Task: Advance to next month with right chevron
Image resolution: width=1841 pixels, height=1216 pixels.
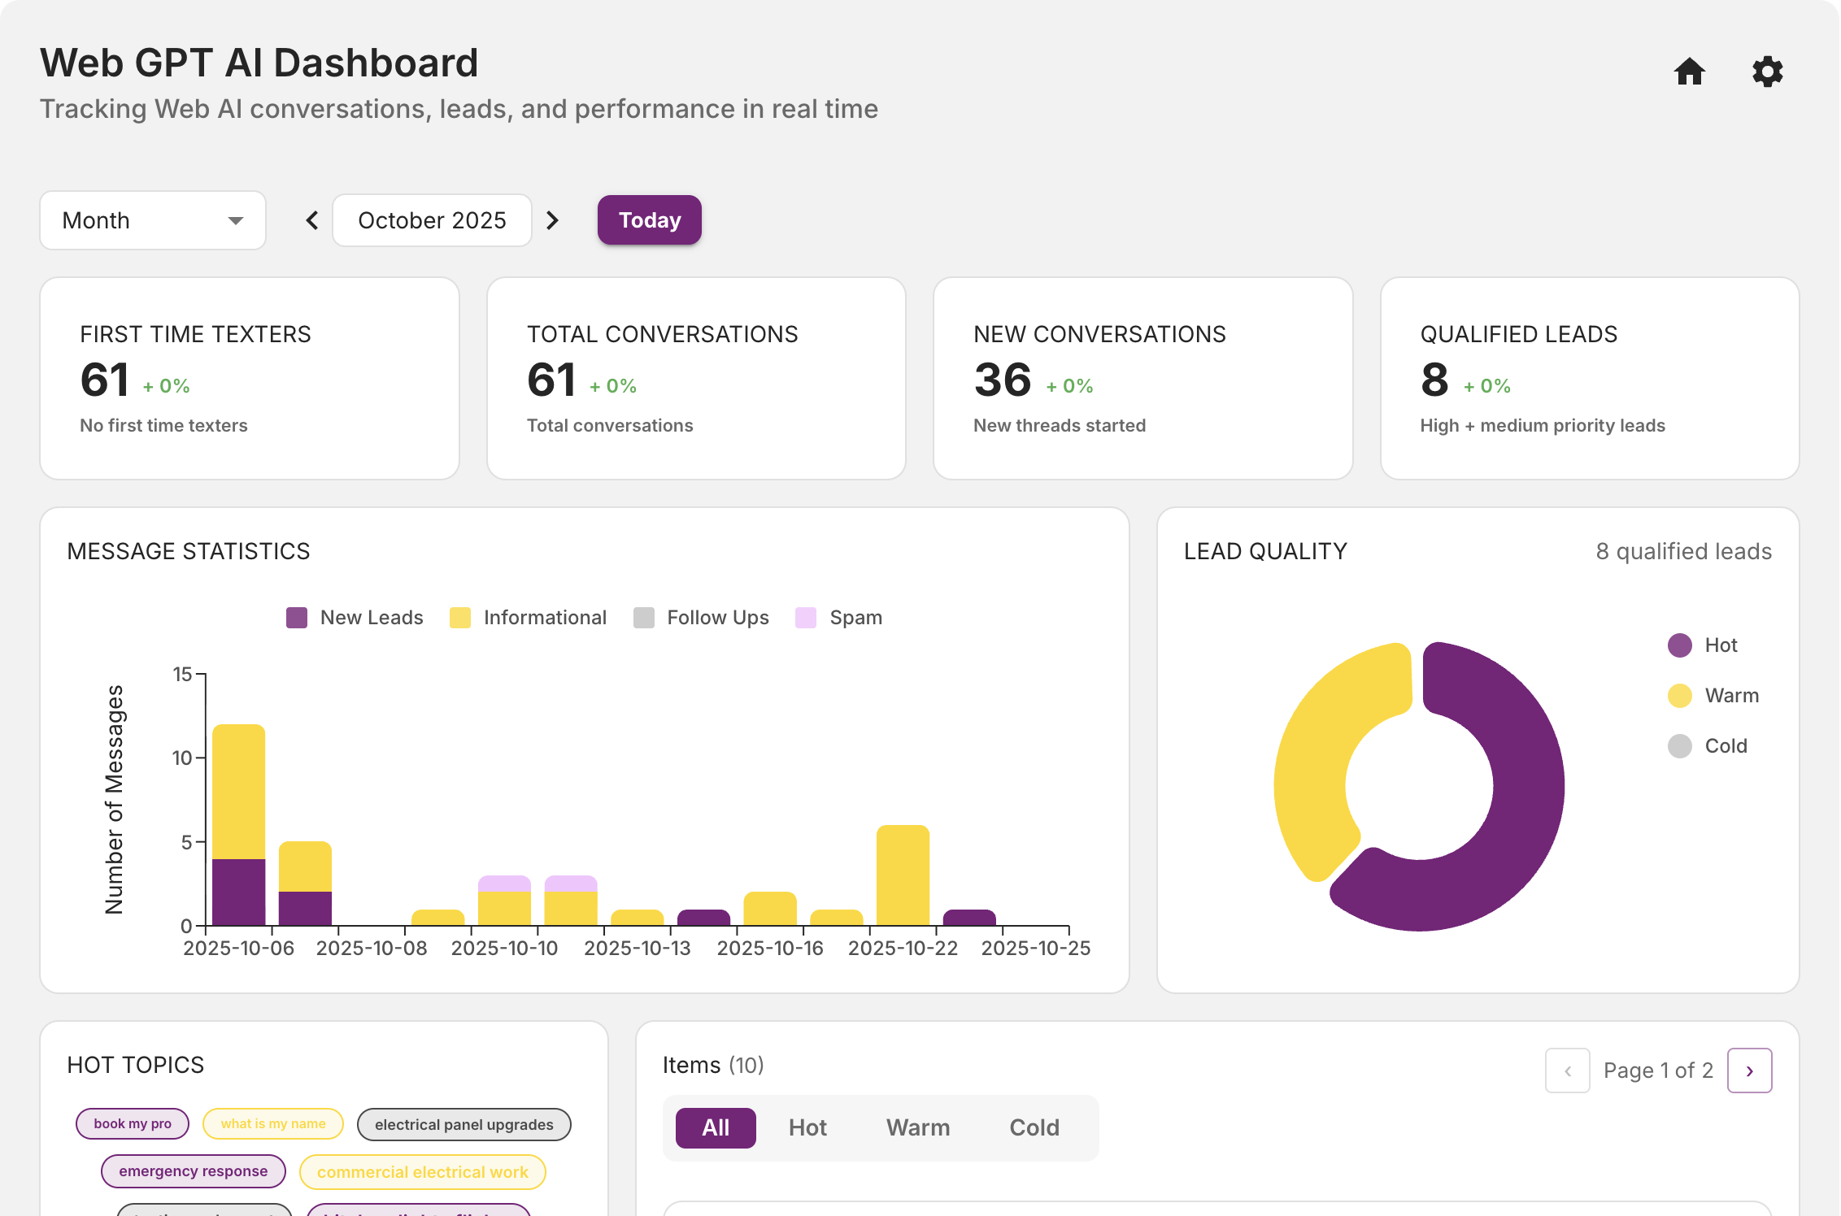Action: (552, 220)
